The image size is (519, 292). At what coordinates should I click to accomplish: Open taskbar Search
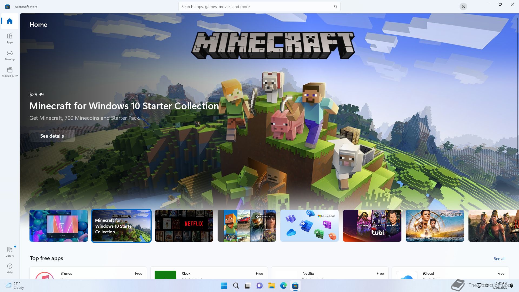(236, 286)
